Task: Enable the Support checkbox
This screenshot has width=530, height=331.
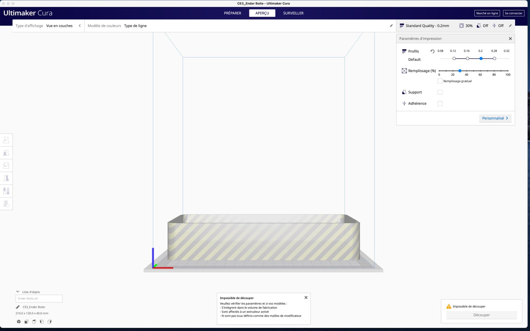Action: pyautogui.click(x=440, y=92)
